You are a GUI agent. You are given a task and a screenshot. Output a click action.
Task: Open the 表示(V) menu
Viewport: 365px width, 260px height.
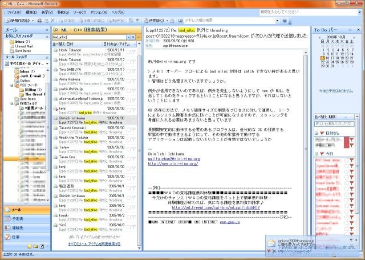point(47,13)
